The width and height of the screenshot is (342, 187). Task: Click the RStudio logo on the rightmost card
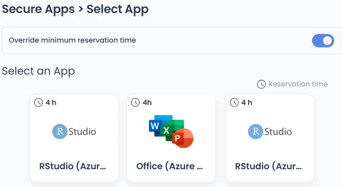point(270,131)
